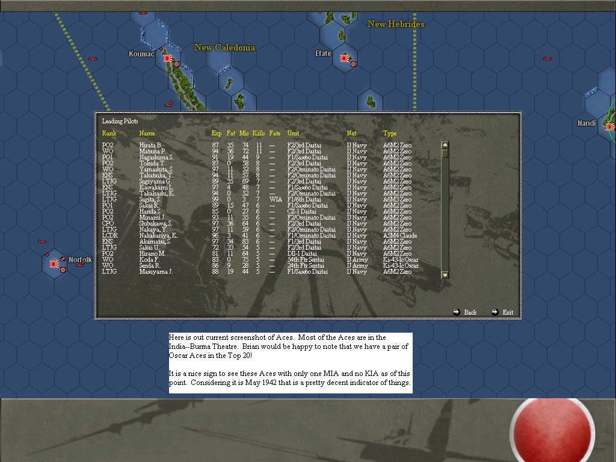The height and width of the screenshot is (462, 616).
Task: Select pilot Hirano M. row
Action: pyautogui.click(x=257, y=253)
